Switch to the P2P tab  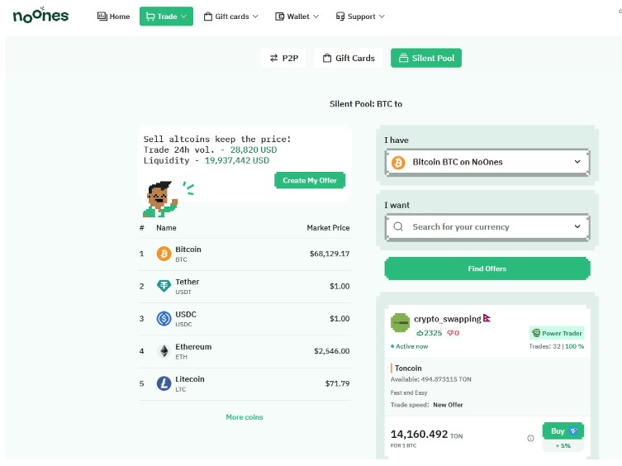[283, 58]
